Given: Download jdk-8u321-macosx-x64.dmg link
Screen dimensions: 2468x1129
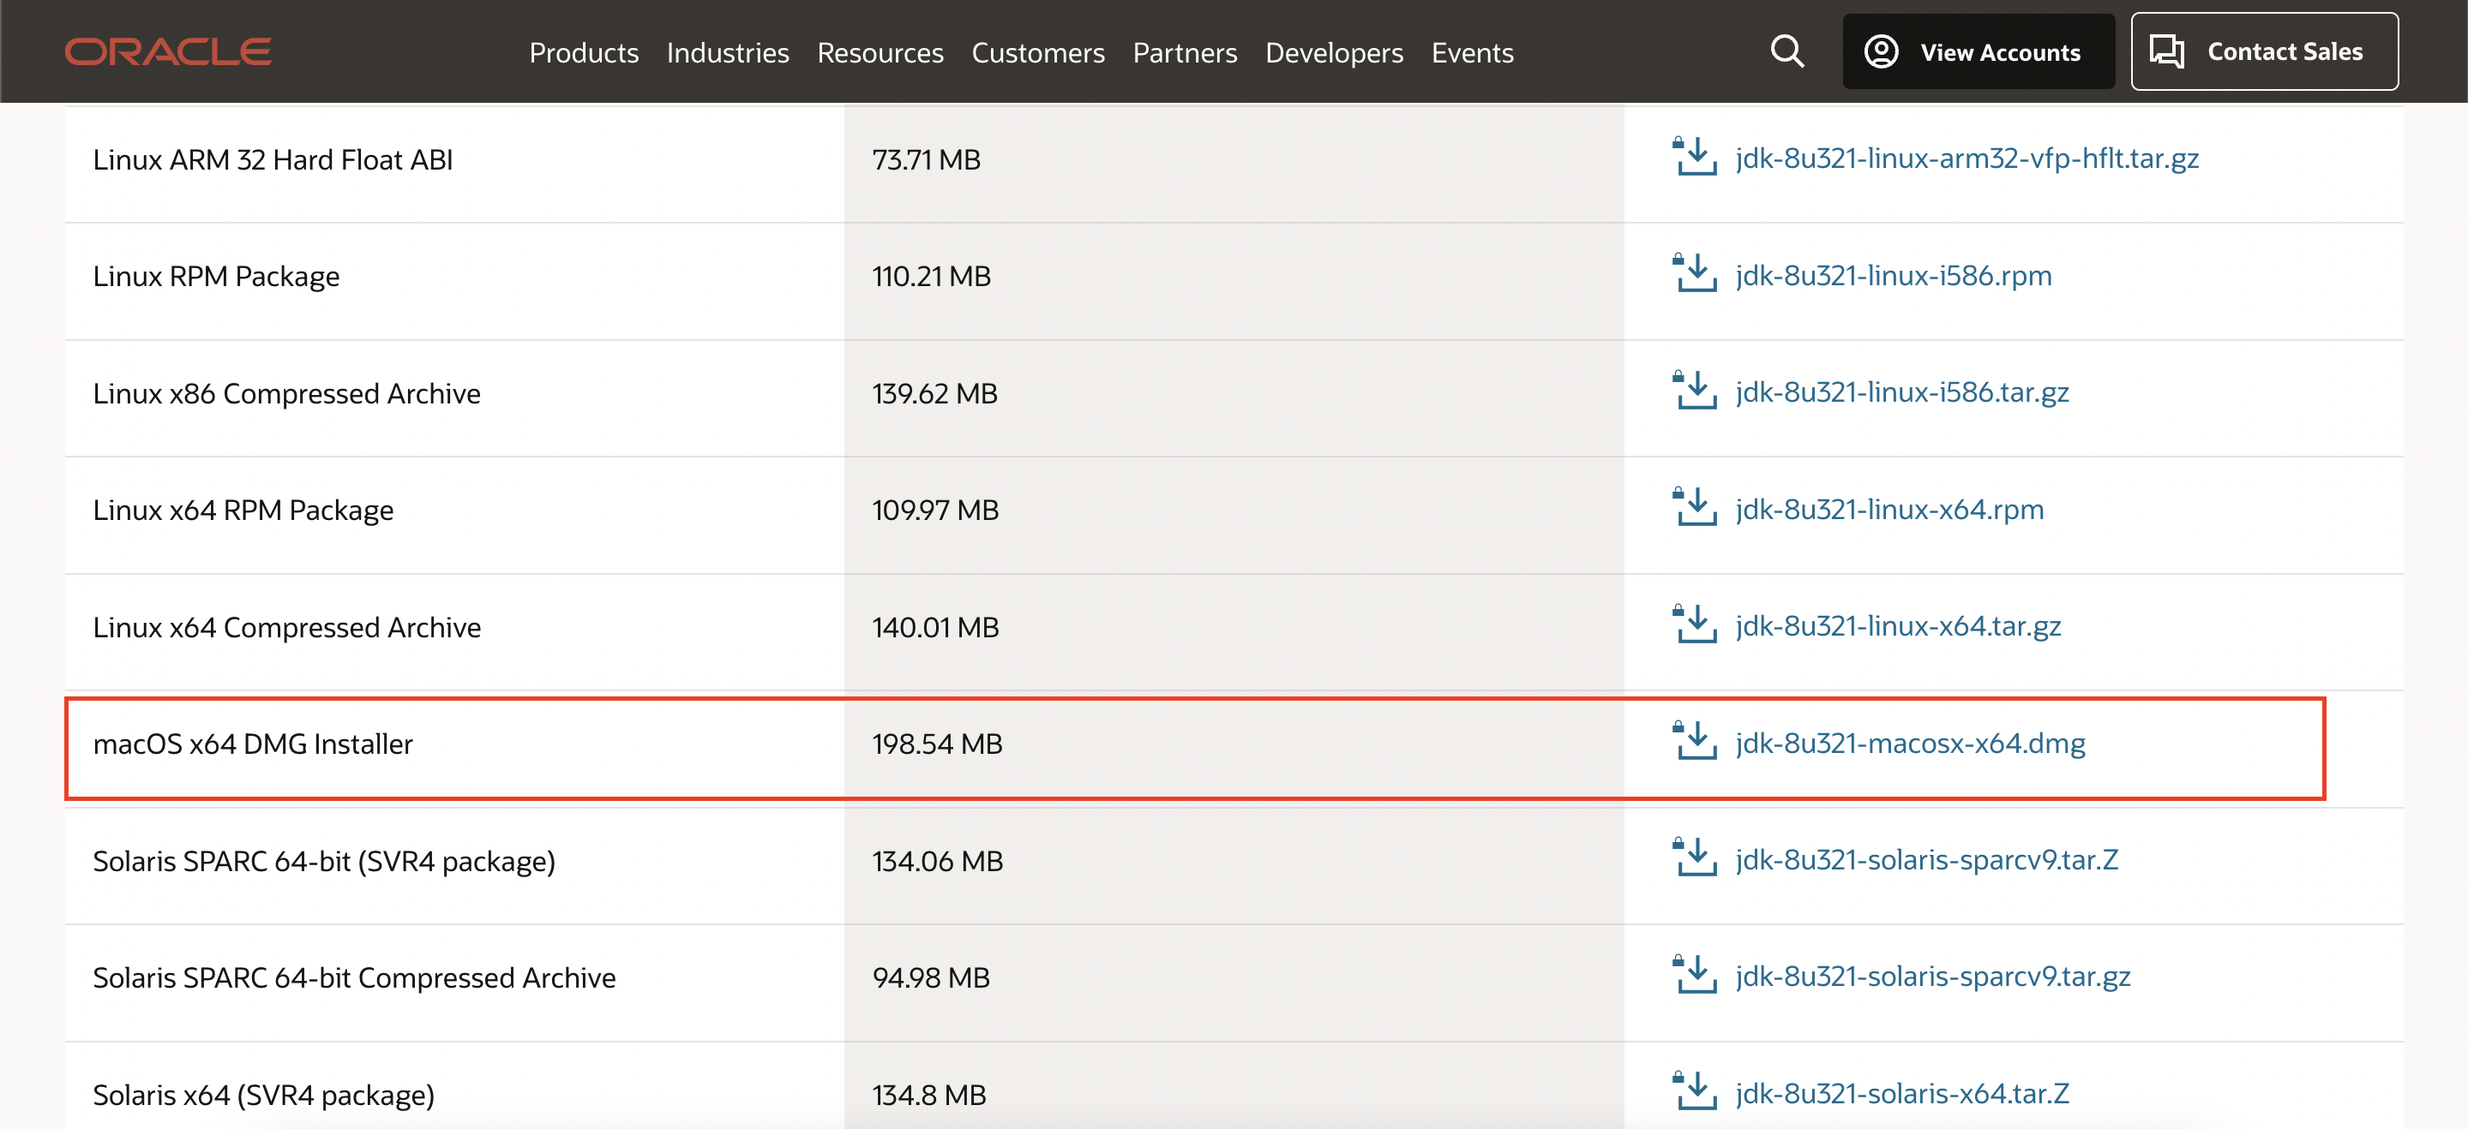Looking at the screenshot, I should (1911, 743).
